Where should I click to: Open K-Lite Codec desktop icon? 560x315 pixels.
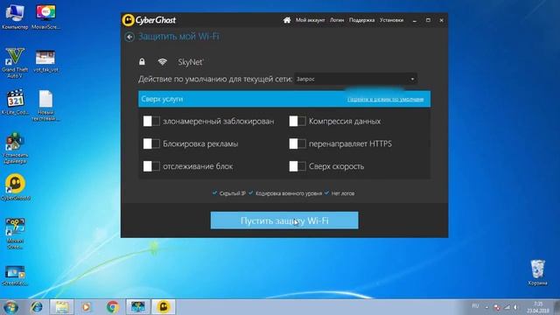pyautogui.click(x=15, y=102)
